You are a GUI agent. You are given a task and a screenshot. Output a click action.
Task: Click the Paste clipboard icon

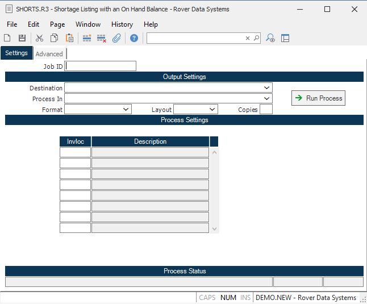coord(69,38)
